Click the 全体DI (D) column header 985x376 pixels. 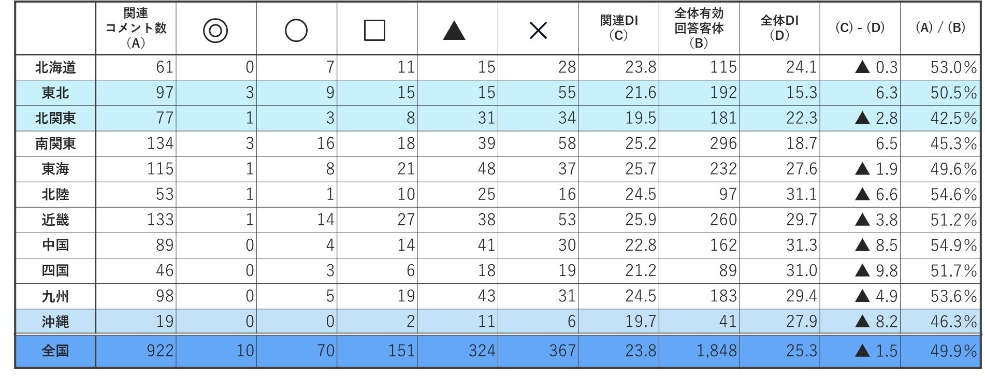779,28
